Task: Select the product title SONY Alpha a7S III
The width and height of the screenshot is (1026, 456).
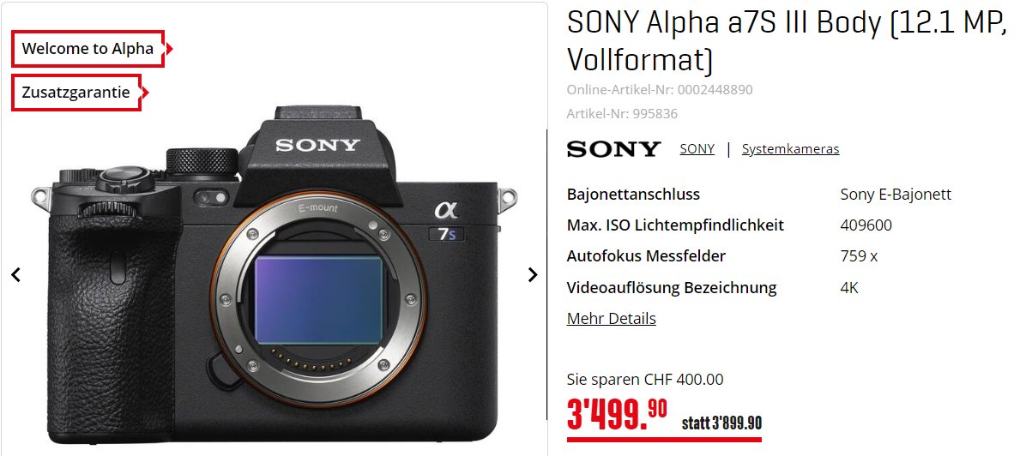Action: pyautogui.click(x=787, y=42)
